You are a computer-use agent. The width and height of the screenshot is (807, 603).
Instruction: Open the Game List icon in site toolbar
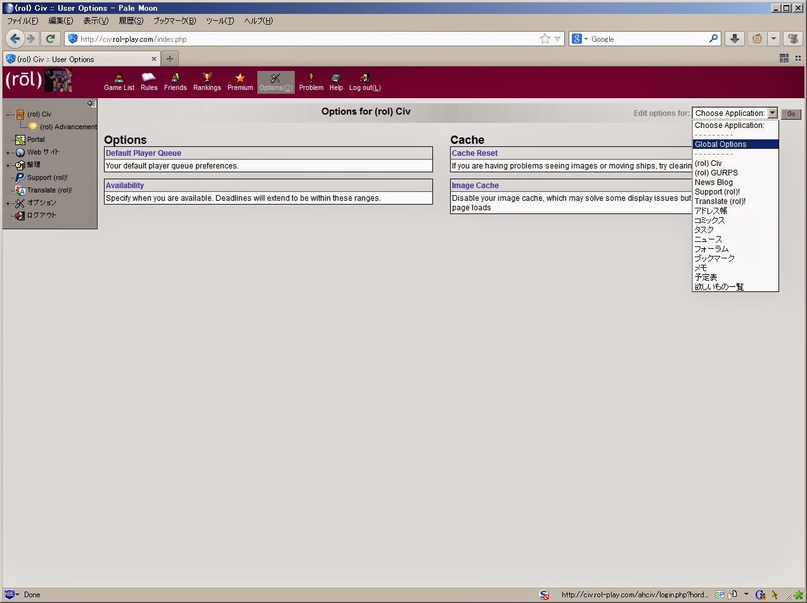point(119,78)
